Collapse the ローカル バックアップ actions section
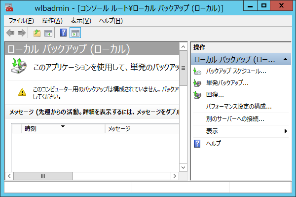Viewport: 296px width, 197px height. [286, 59]
